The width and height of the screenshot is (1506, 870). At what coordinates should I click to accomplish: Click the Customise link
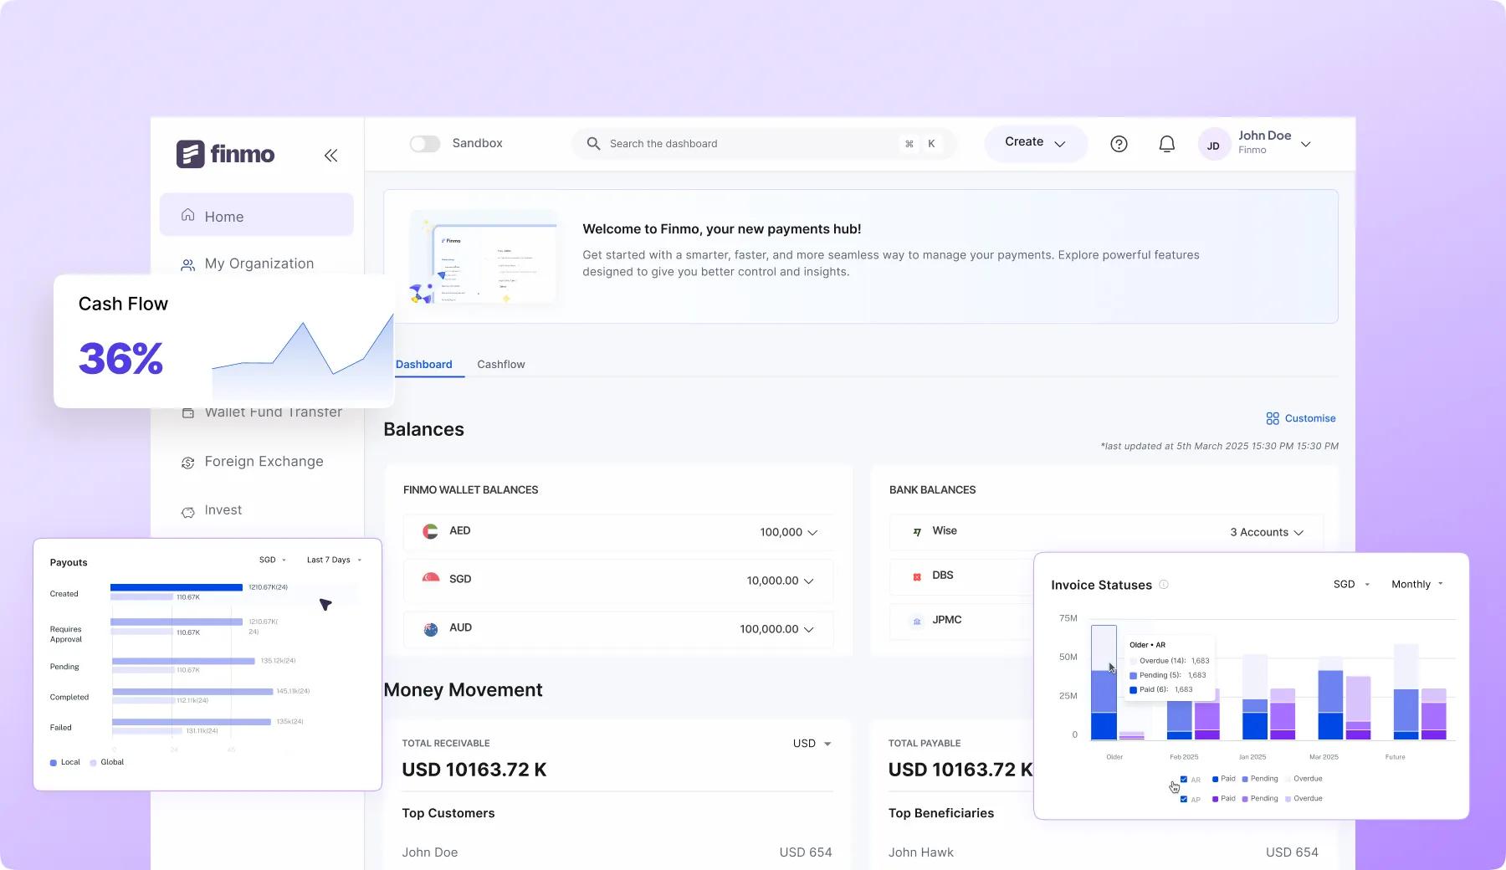point(1309,418)
